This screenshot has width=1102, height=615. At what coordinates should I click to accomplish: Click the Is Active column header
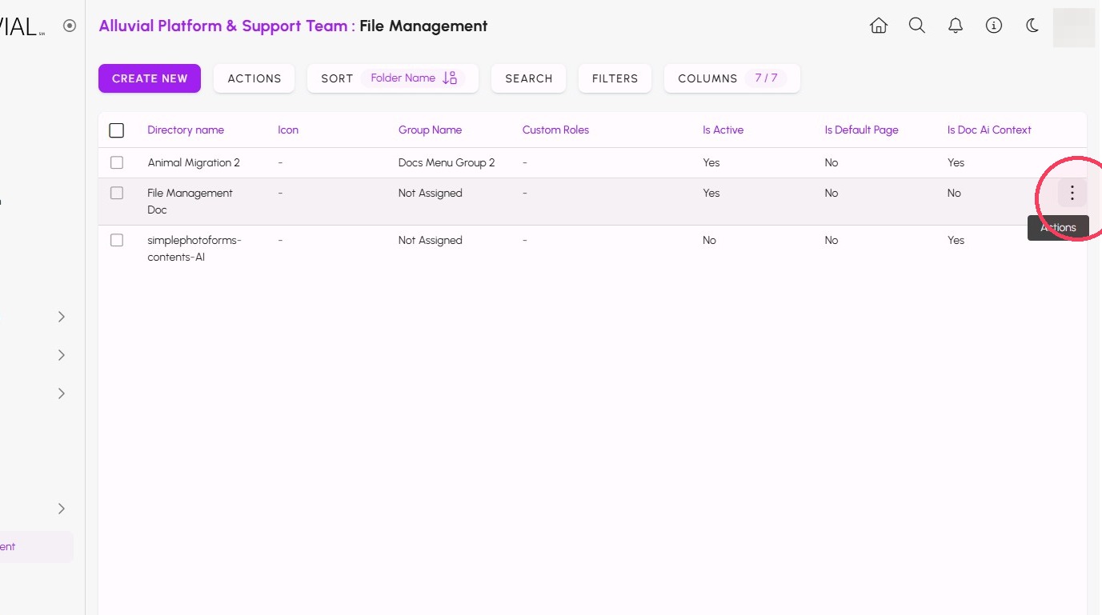point(723,130)
